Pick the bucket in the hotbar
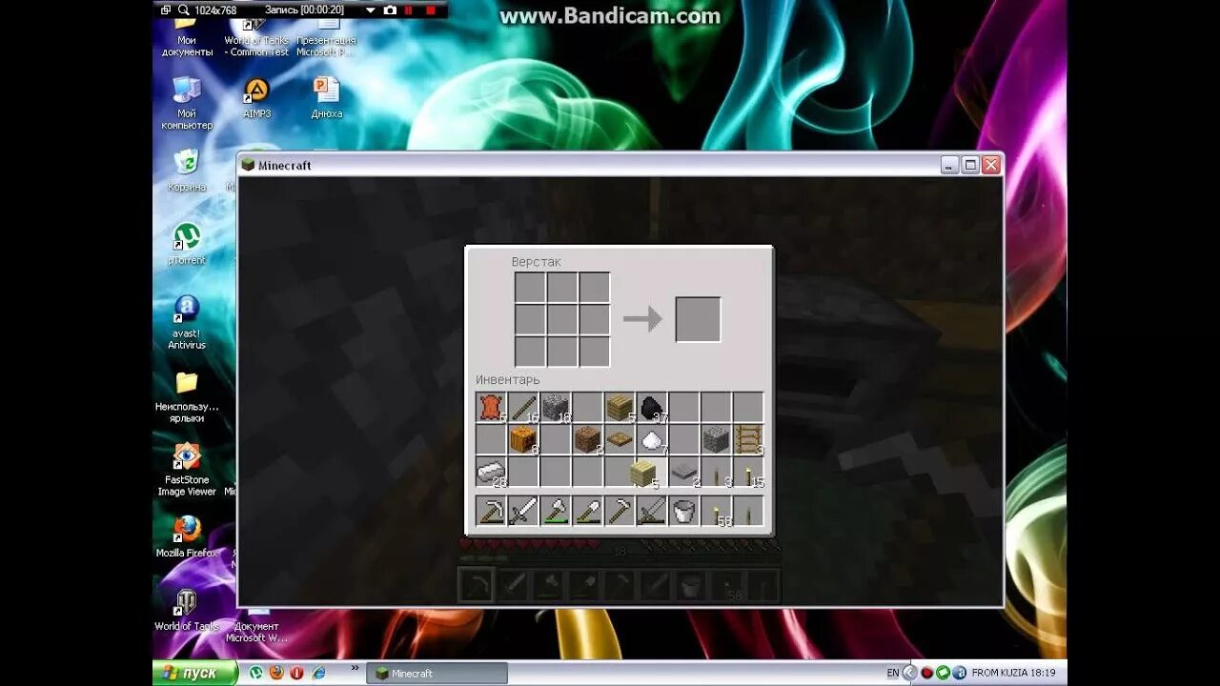The image size is (1220, 686). 685,511
